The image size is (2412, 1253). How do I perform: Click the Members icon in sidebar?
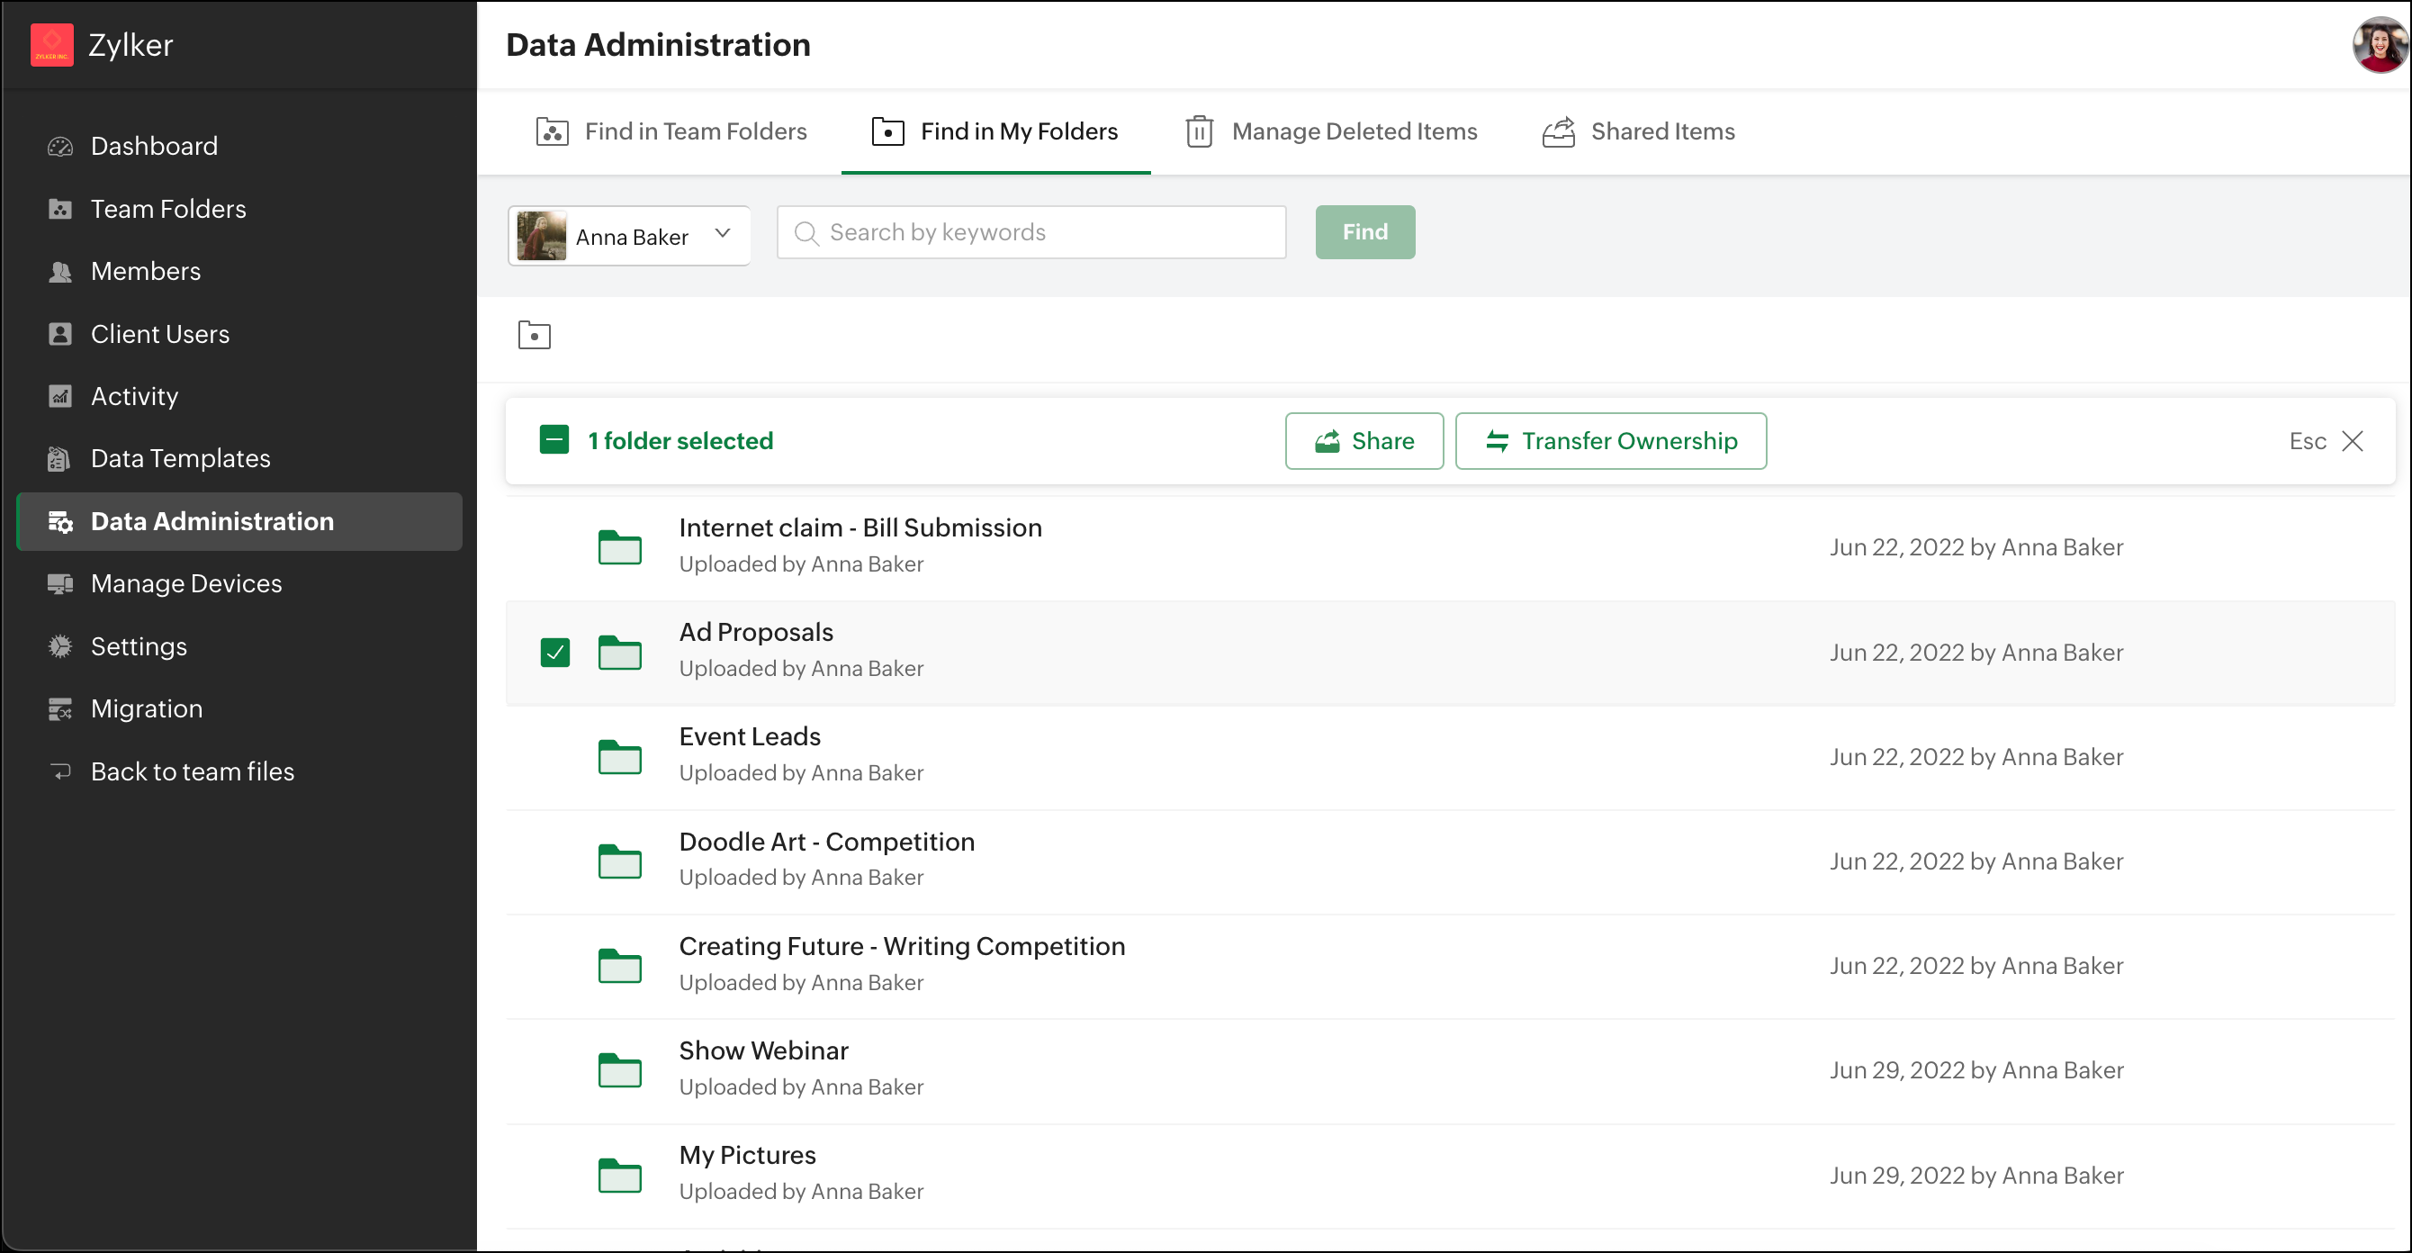[60, 272]
